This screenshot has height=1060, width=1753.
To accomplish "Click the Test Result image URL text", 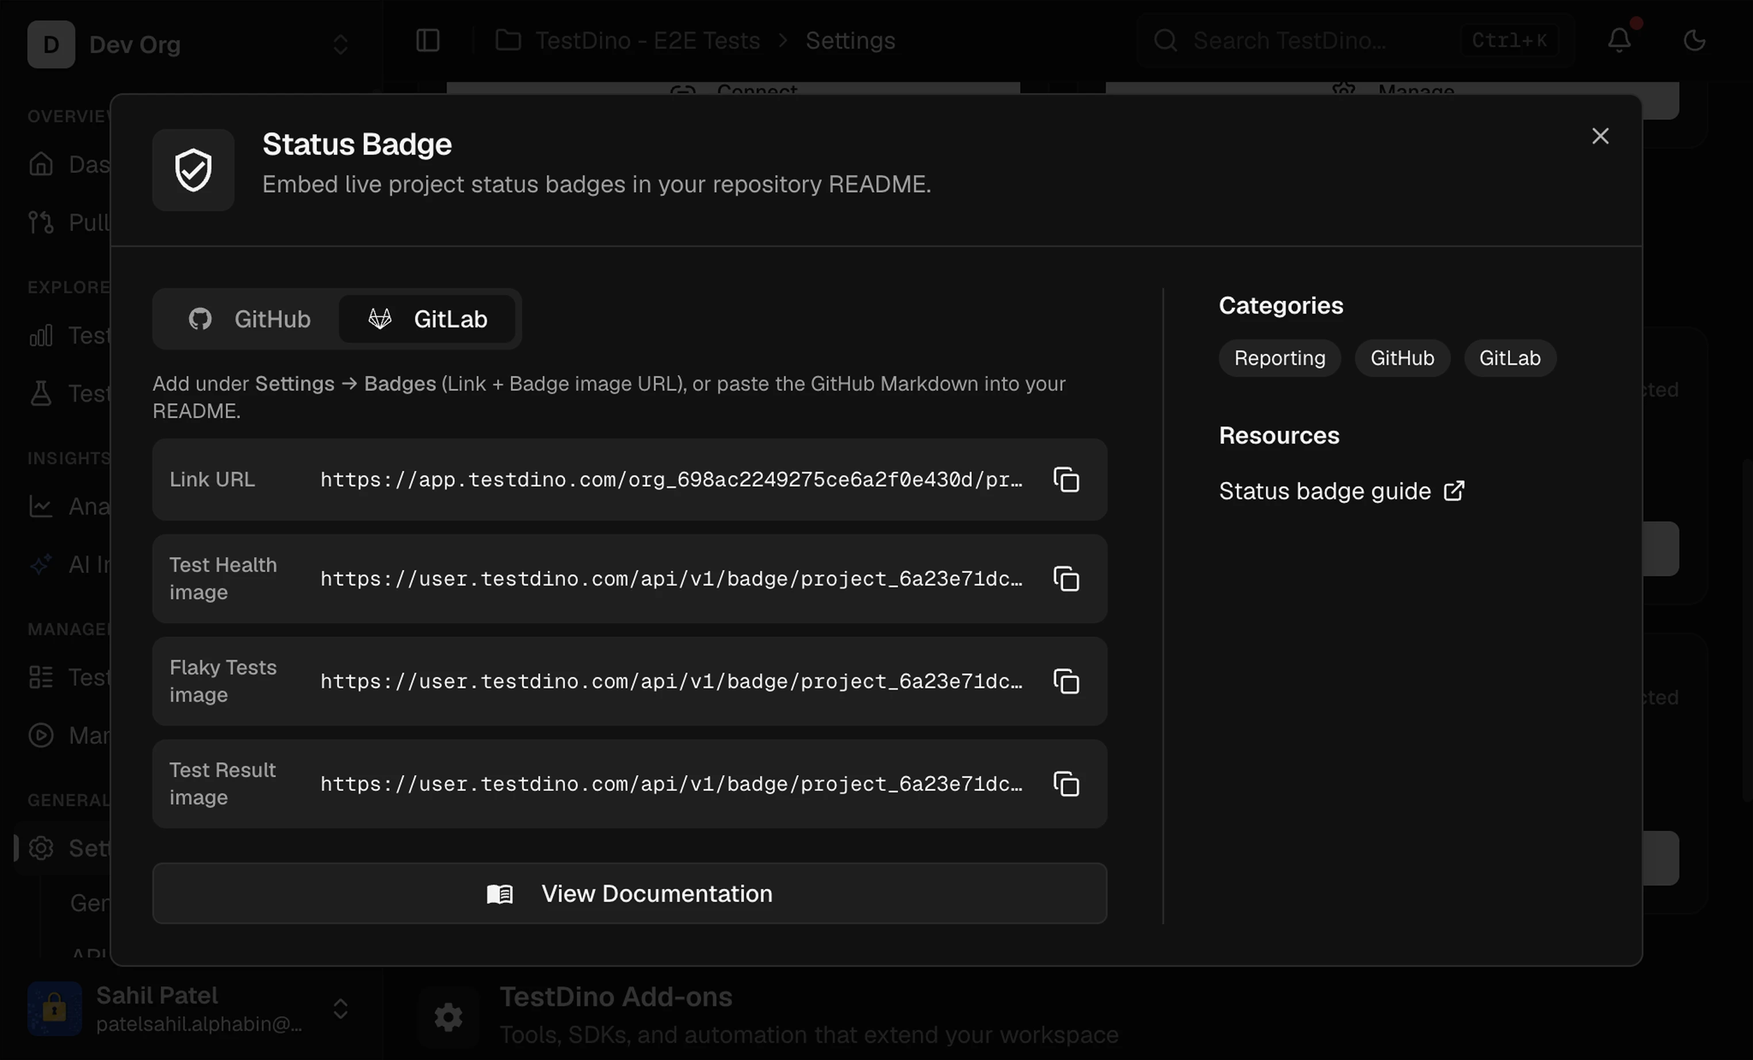I will (x=671, y=784).
